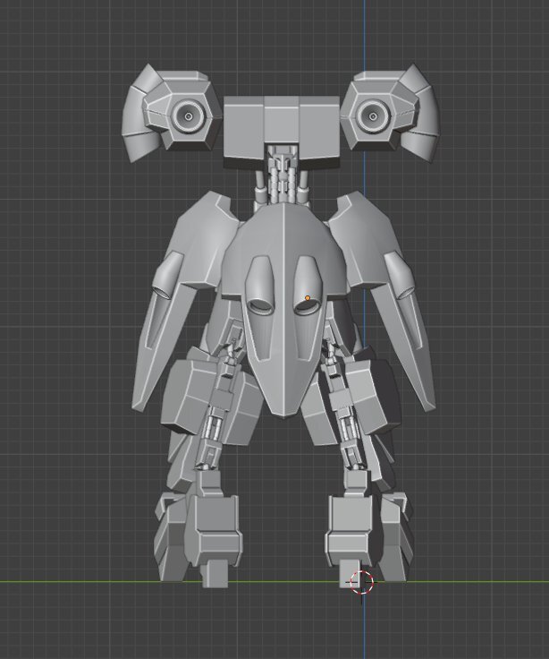The image size is (549, 659).
Task: Select the round eye lens on the view's right
Action: [373, 116]
